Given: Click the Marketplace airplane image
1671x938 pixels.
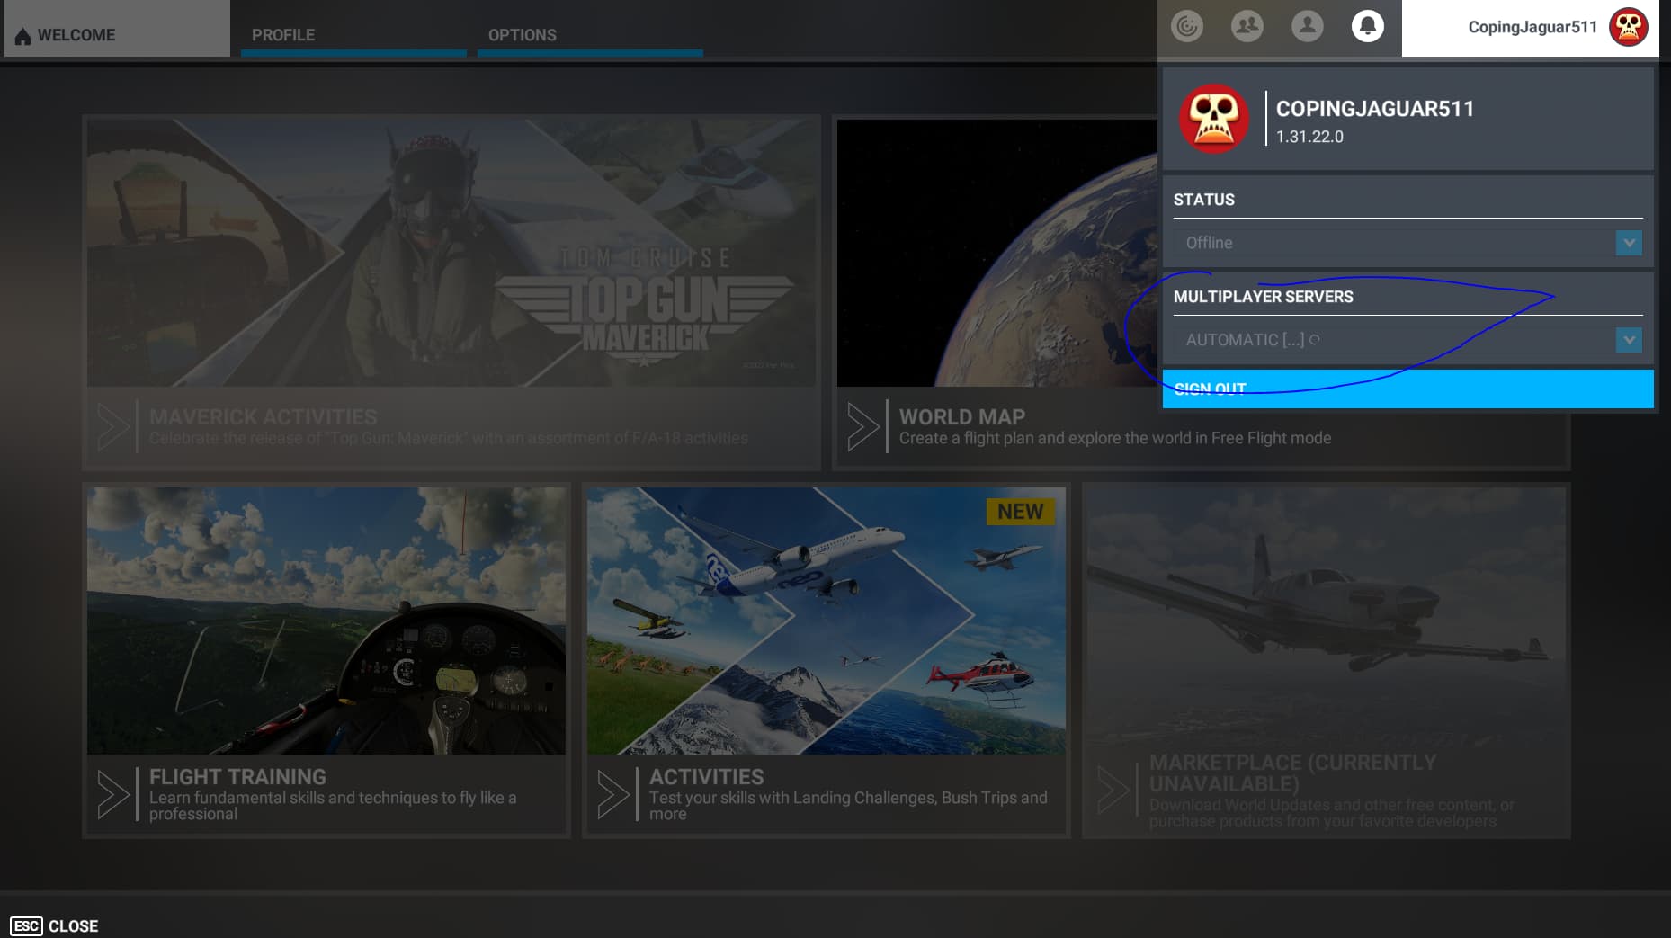Looking at the screenshot, I should pos(1327,621).
